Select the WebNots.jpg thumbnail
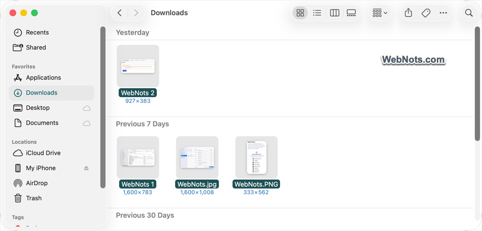Screen dimensions: 482x231 pyautogui.click(x=197, y=157)
